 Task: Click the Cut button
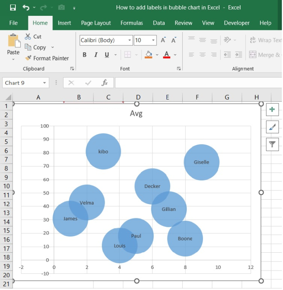33,36
